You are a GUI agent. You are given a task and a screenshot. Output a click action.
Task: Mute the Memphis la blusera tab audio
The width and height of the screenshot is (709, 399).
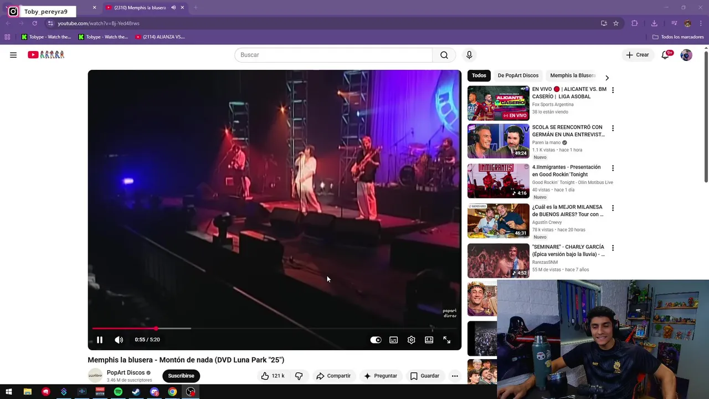click(x=173, y=8)
